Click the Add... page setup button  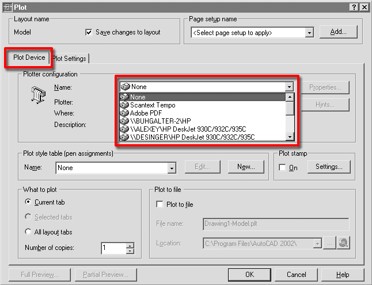[338, 32]
